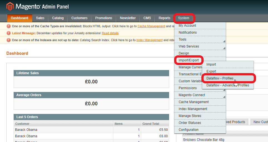
Task: Select Transactional Emails in System menu
Action: pos(188,74)
